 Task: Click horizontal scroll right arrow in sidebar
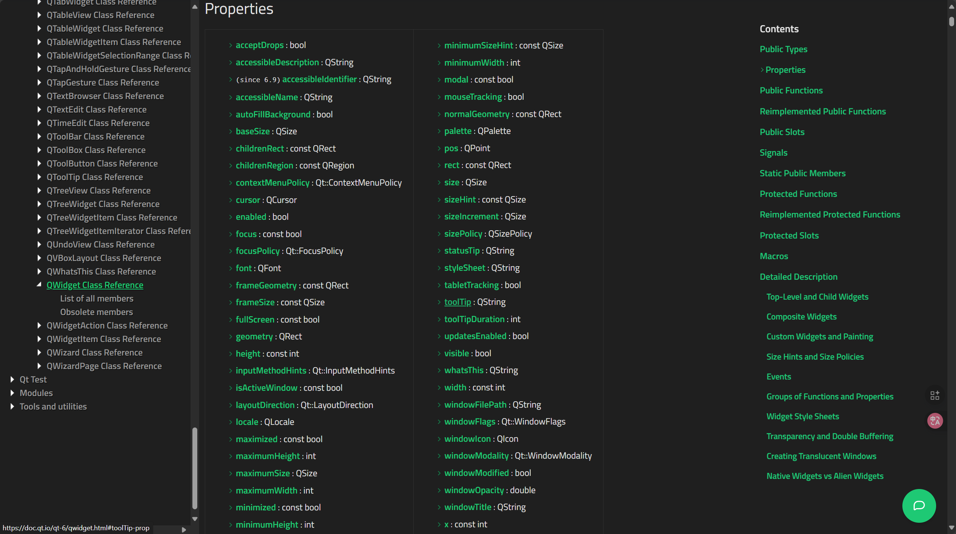coord(184,529)
